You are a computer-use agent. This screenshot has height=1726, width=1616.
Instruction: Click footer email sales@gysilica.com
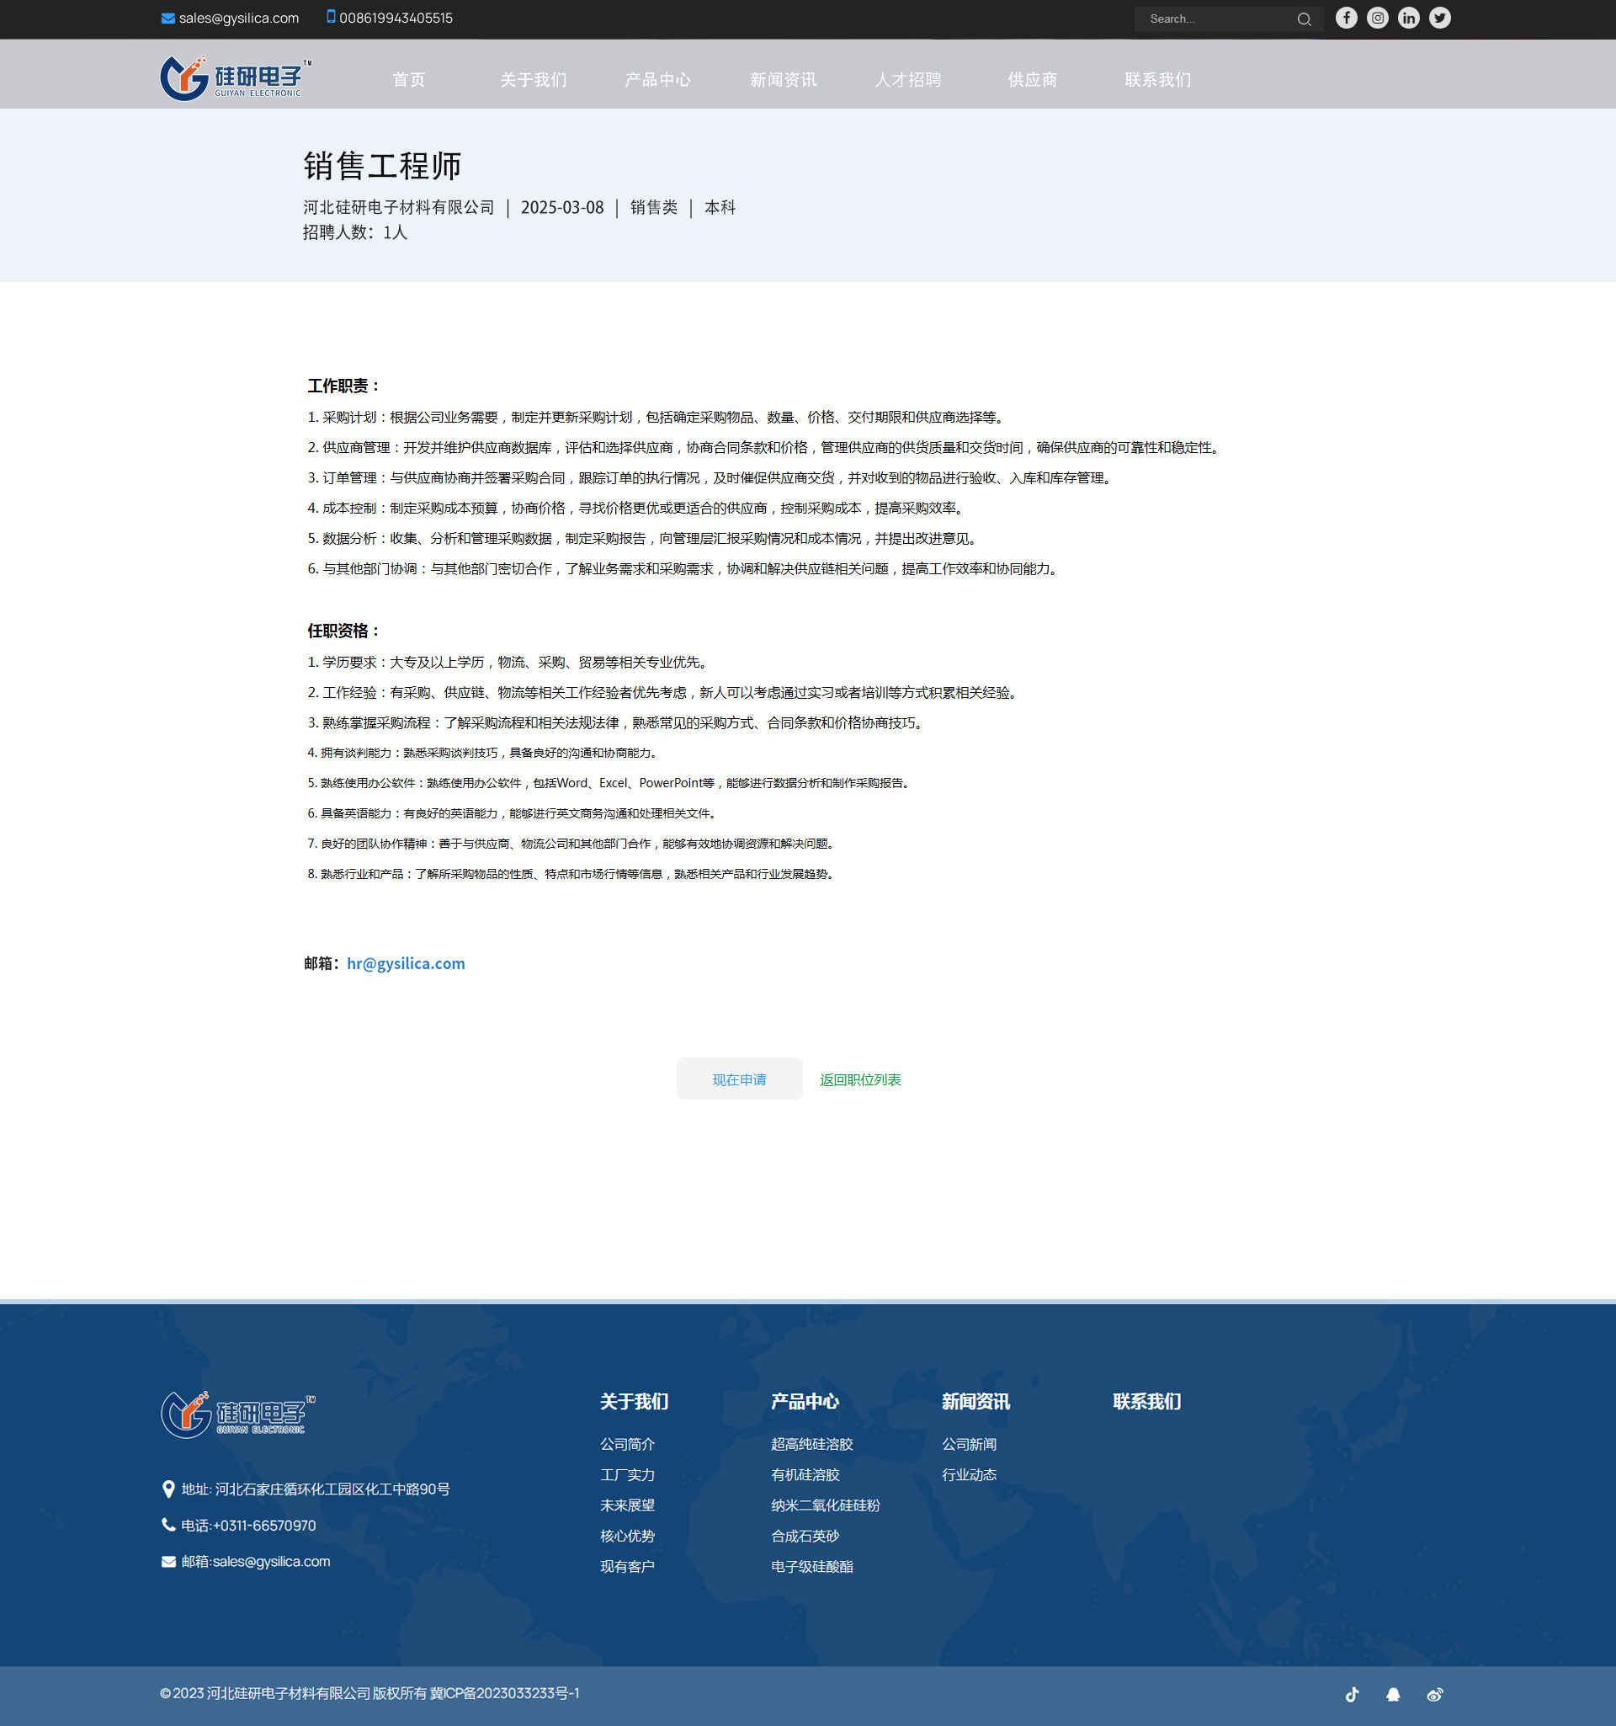click(x=271, y=1561)
